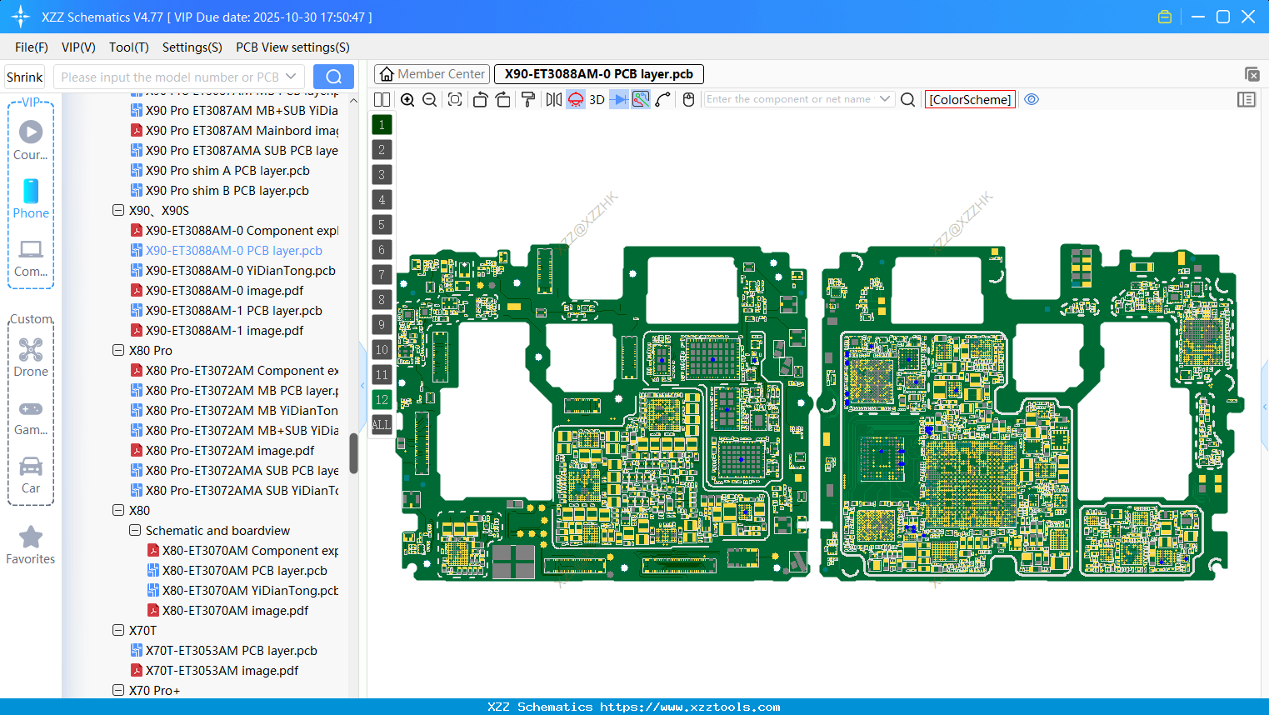Select layer 5 from the layer list
1269x715 pixels.
click(x=381, y=224)
